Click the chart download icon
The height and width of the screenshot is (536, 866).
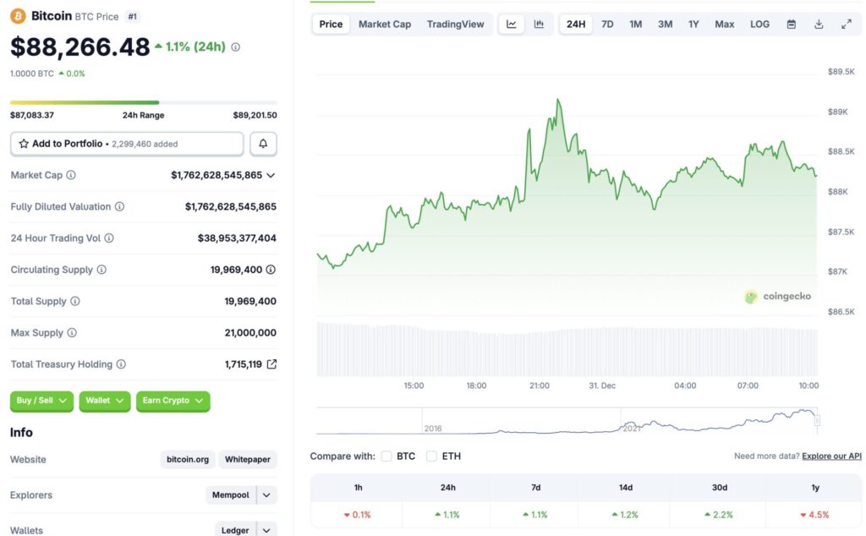818,25
